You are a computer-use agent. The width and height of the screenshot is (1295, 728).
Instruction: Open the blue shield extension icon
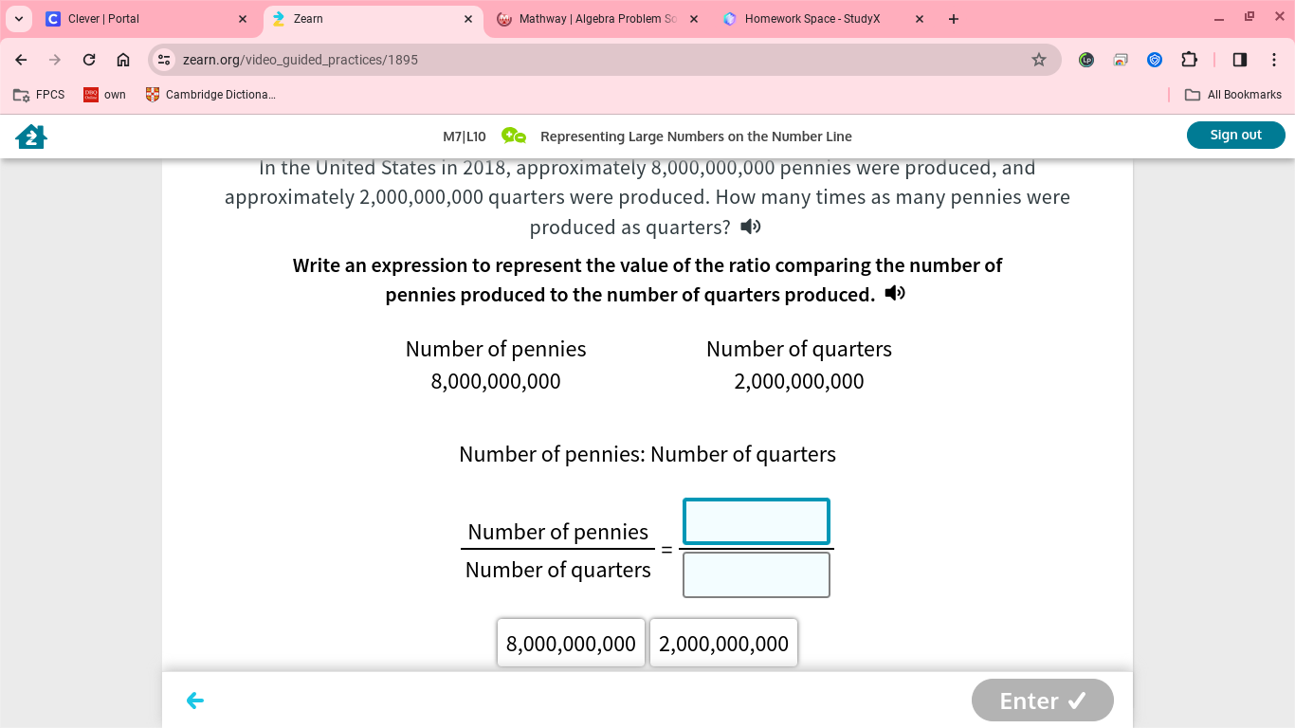[1155, 60]
